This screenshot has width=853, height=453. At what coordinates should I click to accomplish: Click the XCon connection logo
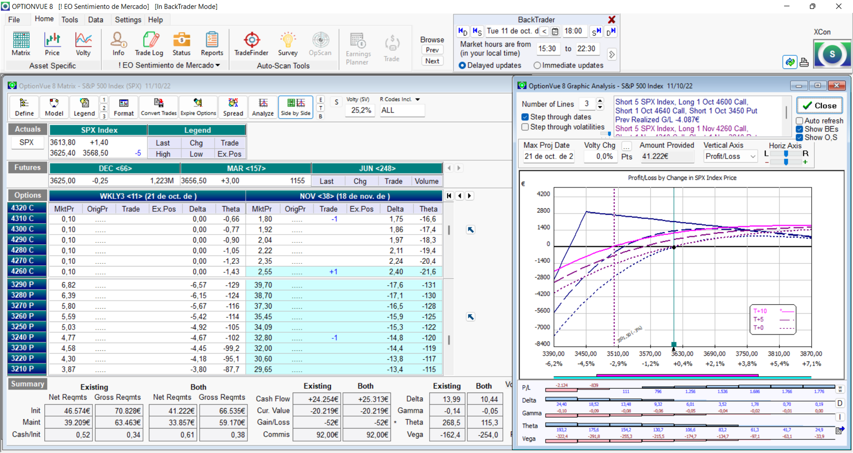click(x=832, y=54)
